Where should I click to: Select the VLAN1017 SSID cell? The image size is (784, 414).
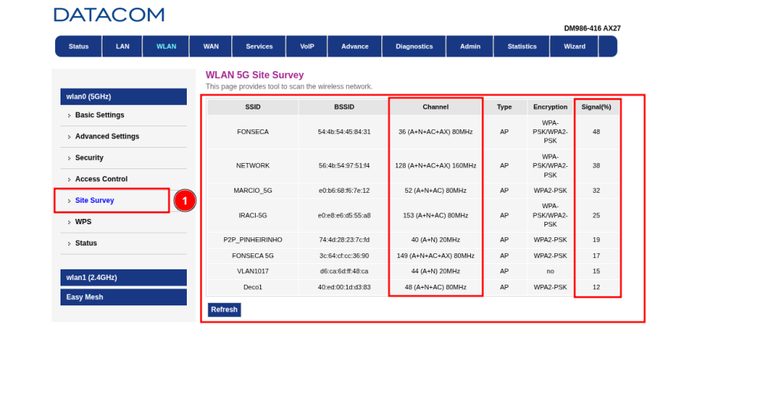pos(253,272)
